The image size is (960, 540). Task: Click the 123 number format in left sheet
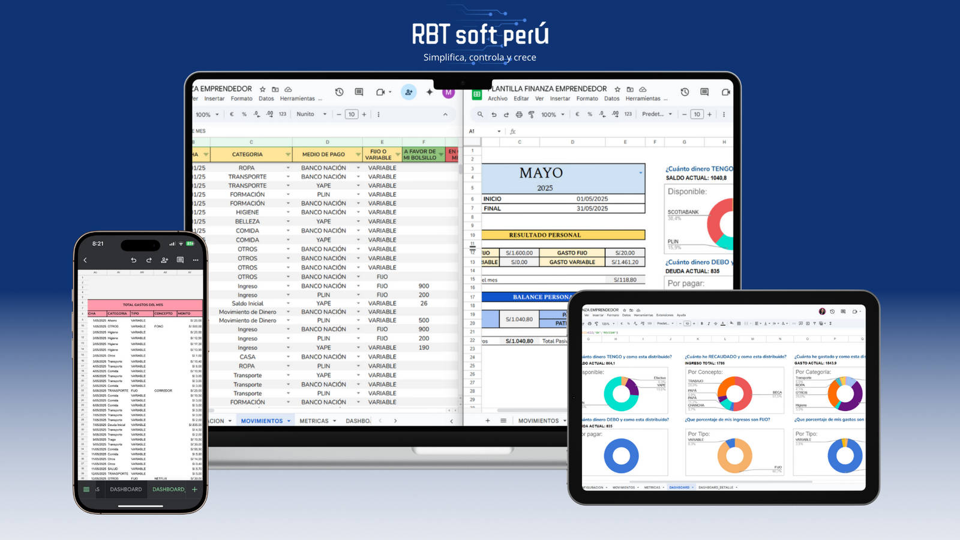[x=283, y=114]
